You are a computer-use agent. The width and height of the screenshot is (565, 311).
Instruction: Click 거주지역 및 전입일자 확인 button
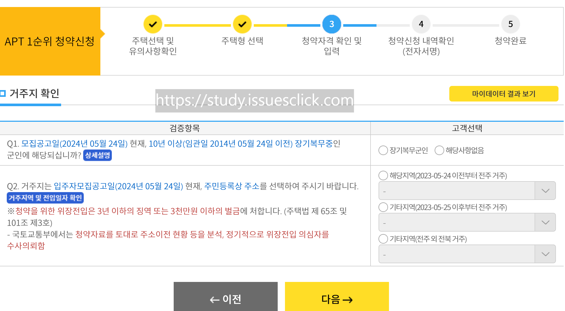tap(45, 198)
